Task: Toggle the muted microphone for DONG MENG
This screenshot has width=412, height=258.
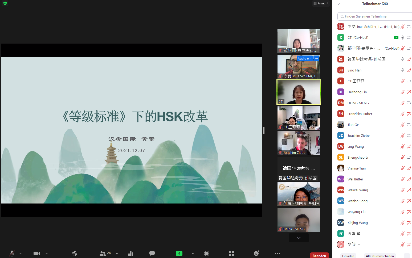Action: coord(403,103)
